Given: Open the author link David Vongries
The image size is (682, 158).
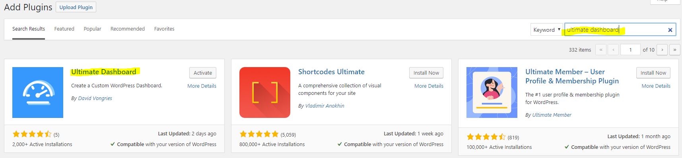Looking at the screenshot, I should click(x=95, y=98).
